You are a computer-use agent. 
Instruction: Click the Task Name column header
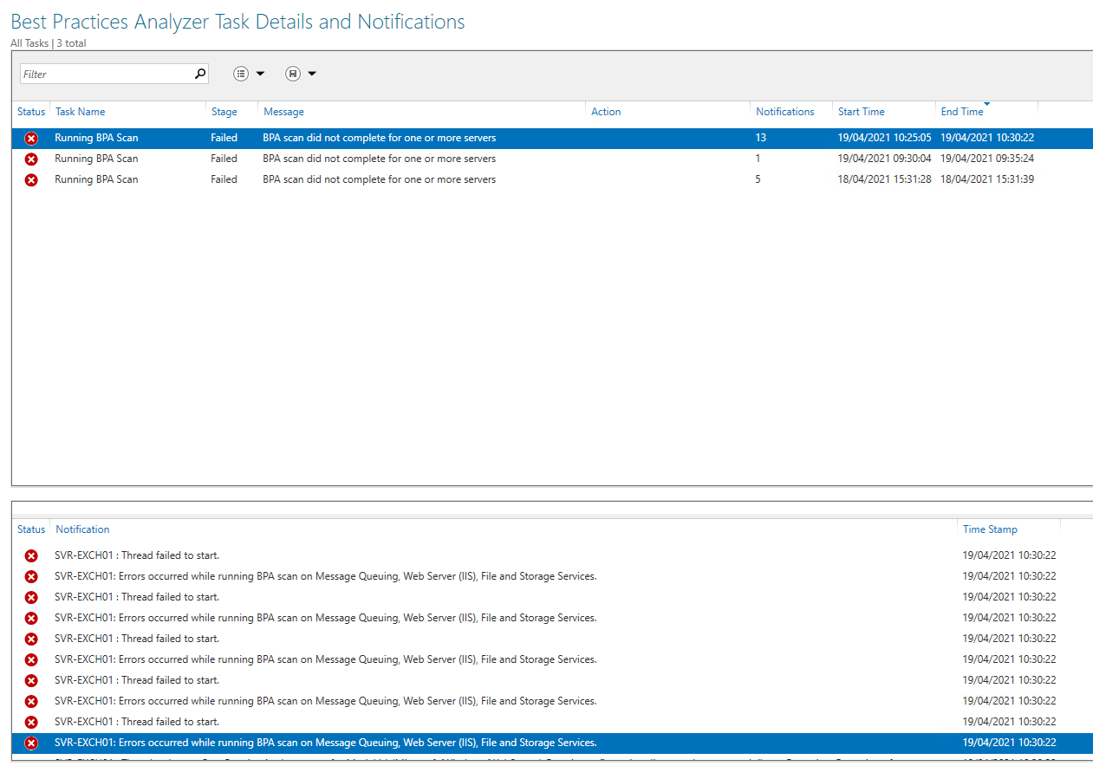pos(79,111)
